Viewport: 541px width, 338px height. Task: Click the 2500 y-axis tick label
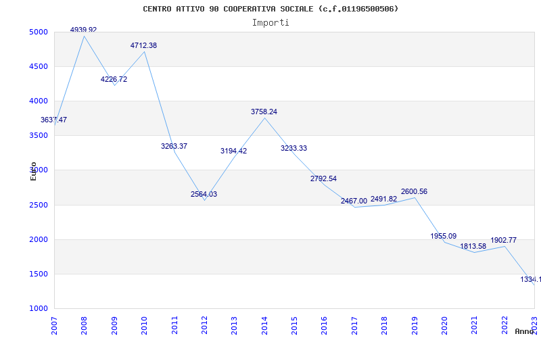click(x=39, y=205)
